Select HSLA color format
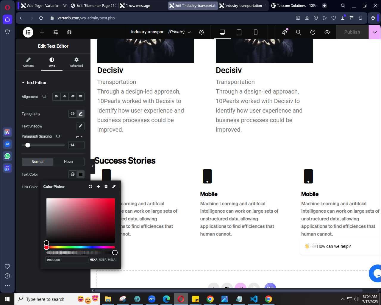 click(112, 260)
